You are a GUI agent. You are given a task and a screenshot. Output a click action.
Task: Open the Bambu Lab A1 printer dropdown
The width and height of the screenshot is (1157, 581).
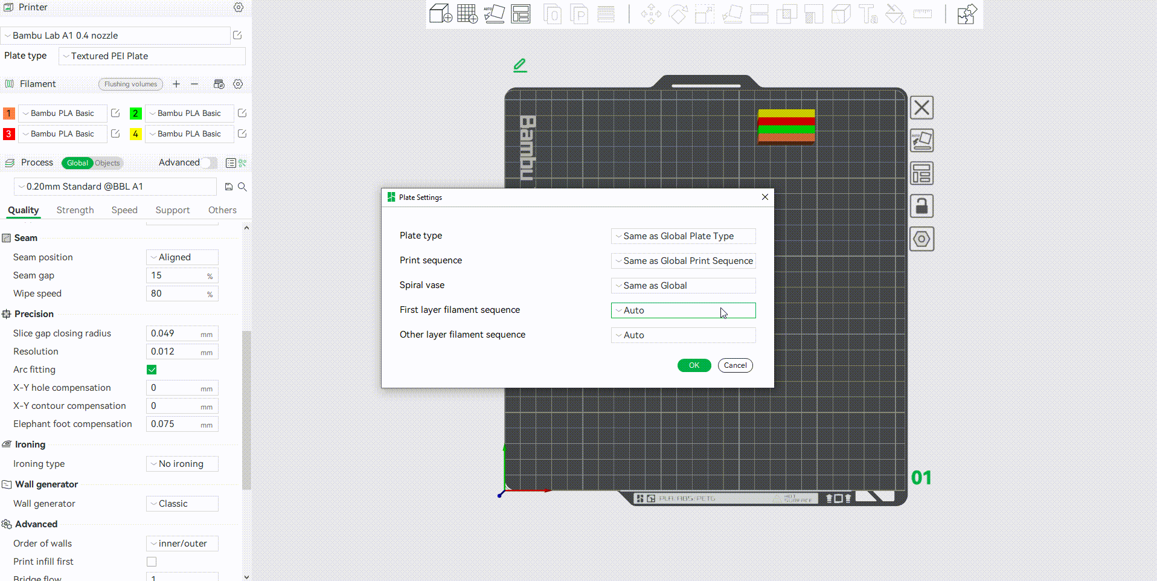(115, 36)
